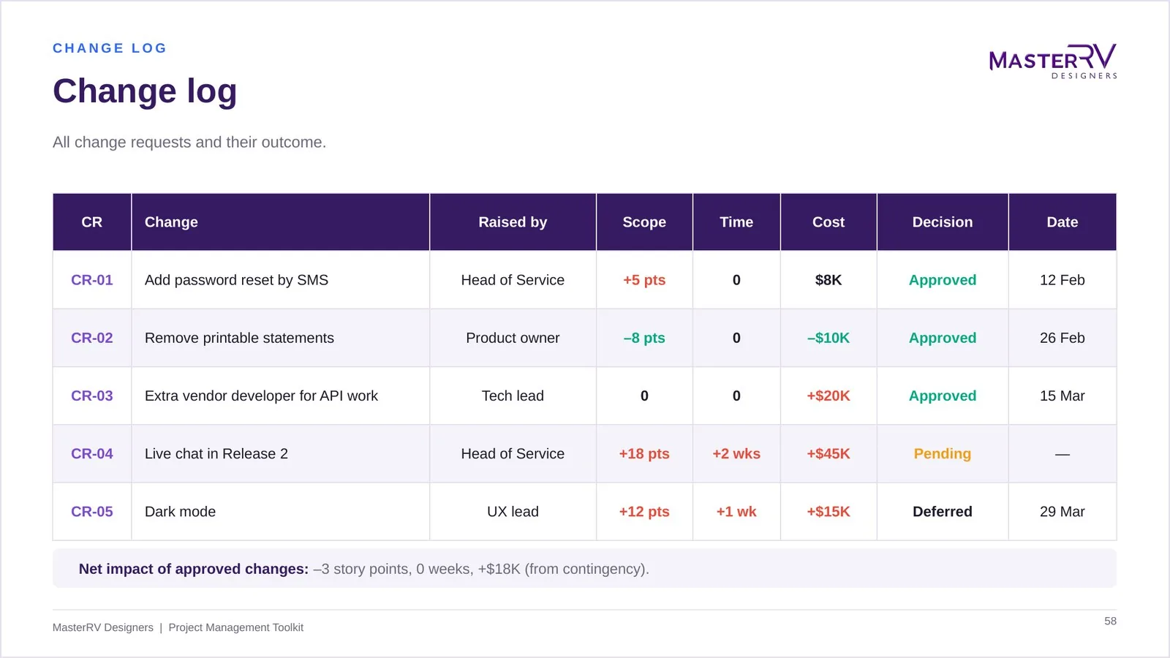1170x658 pixels.
Task: Select the '29 Mar' date cell
Action: [1063, 512]
